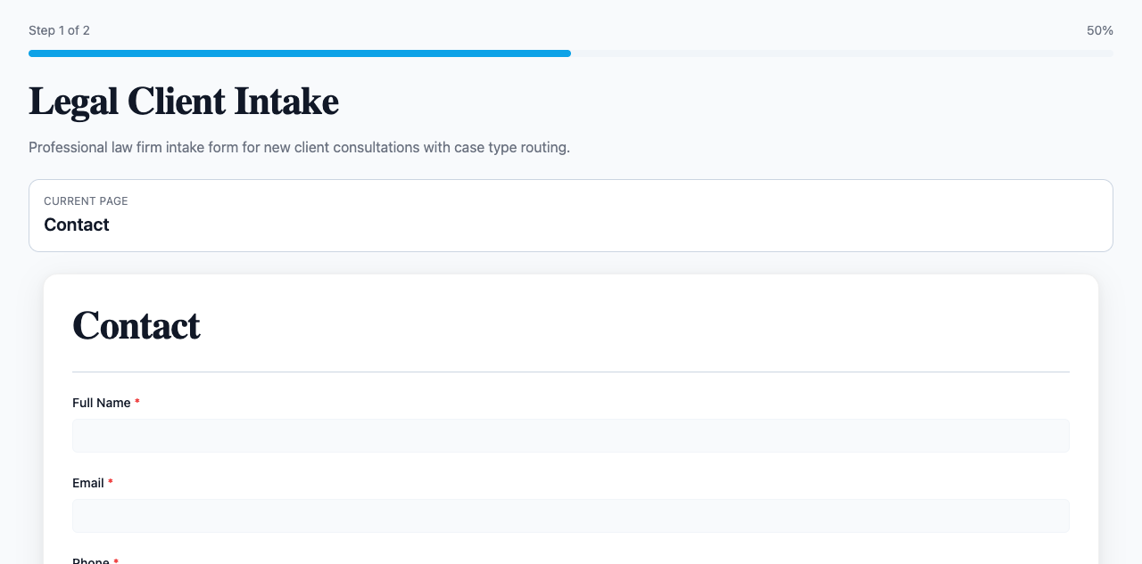
Task: Click the required asterisk next to Email
Action: 111,483
